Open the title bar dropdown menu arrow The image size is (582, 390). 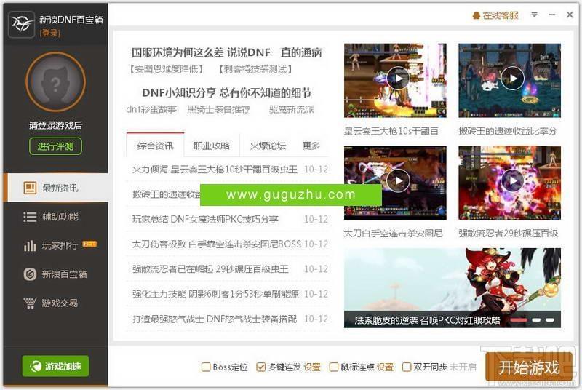pyautogui.click(x=534, y=15)
